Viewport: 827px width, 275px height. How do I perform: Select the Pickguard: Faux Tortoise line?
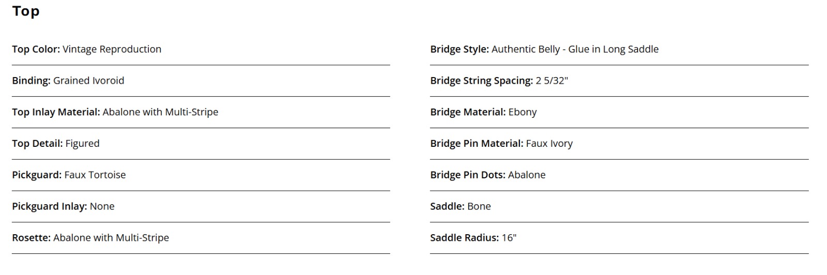click(x=69, y=175)
